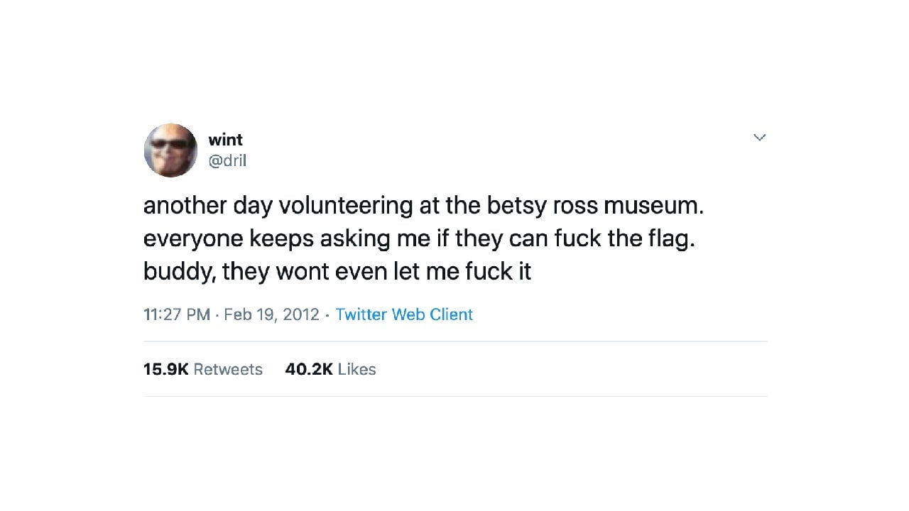909x511 pixels.
Task: Click the 11:27 PM time link
Action: (x=177, y=314)
